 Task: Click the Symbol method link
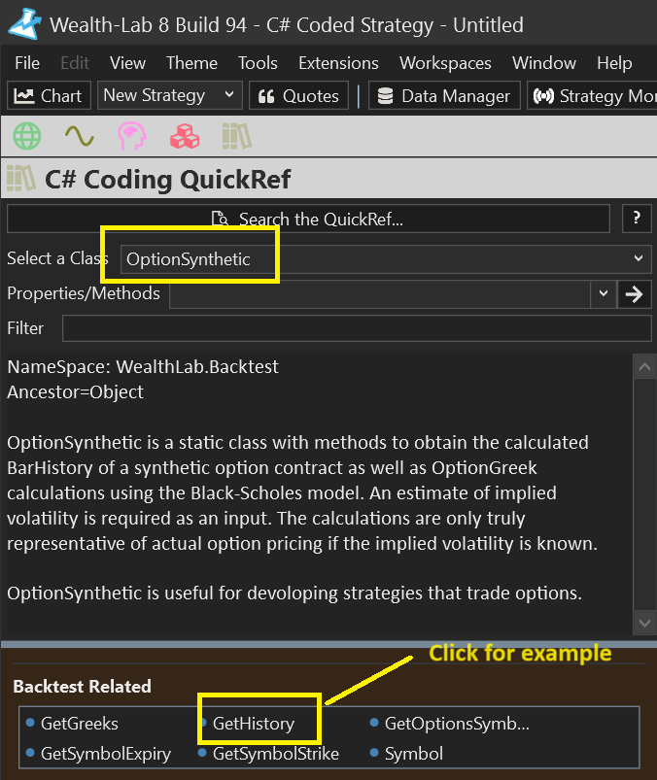point(414,753)
